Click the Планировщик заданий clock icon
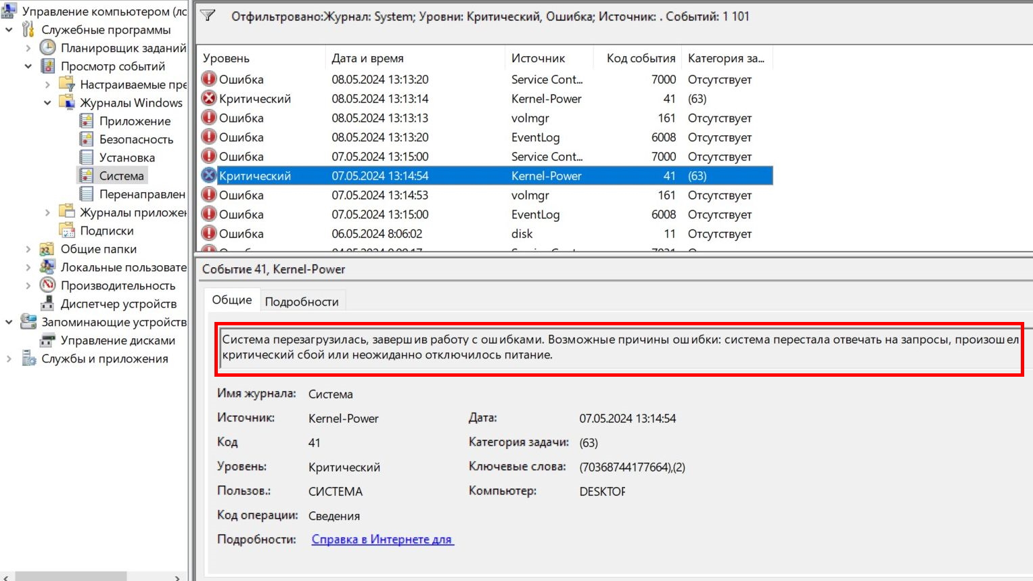 (47, 47)
